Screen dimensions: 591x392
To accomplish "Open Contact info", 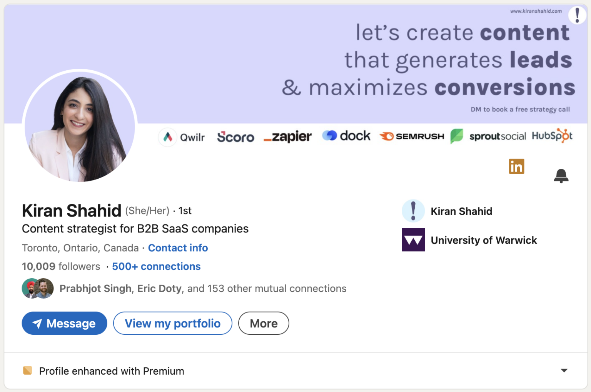I will point(178,248).
